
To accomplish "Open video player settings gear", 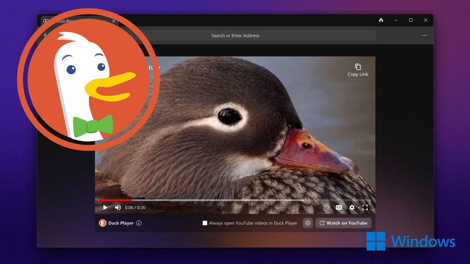I will click(352, 208).
